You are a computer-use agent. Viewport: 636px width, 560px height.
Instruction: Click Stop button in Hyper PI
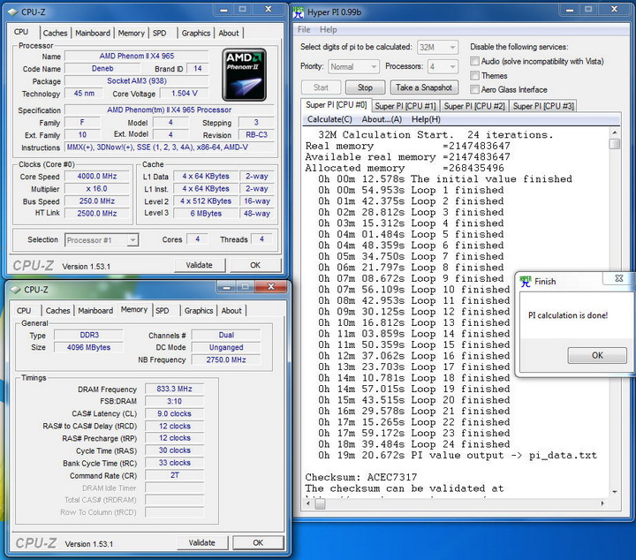tap(365, 87)
